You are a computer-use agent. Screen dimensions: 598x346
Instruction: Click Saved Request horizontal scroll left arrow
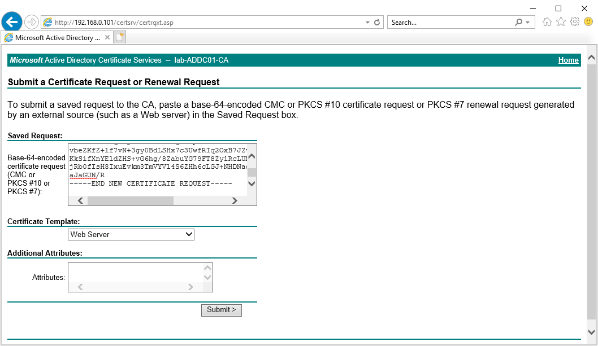pos(80,200)
